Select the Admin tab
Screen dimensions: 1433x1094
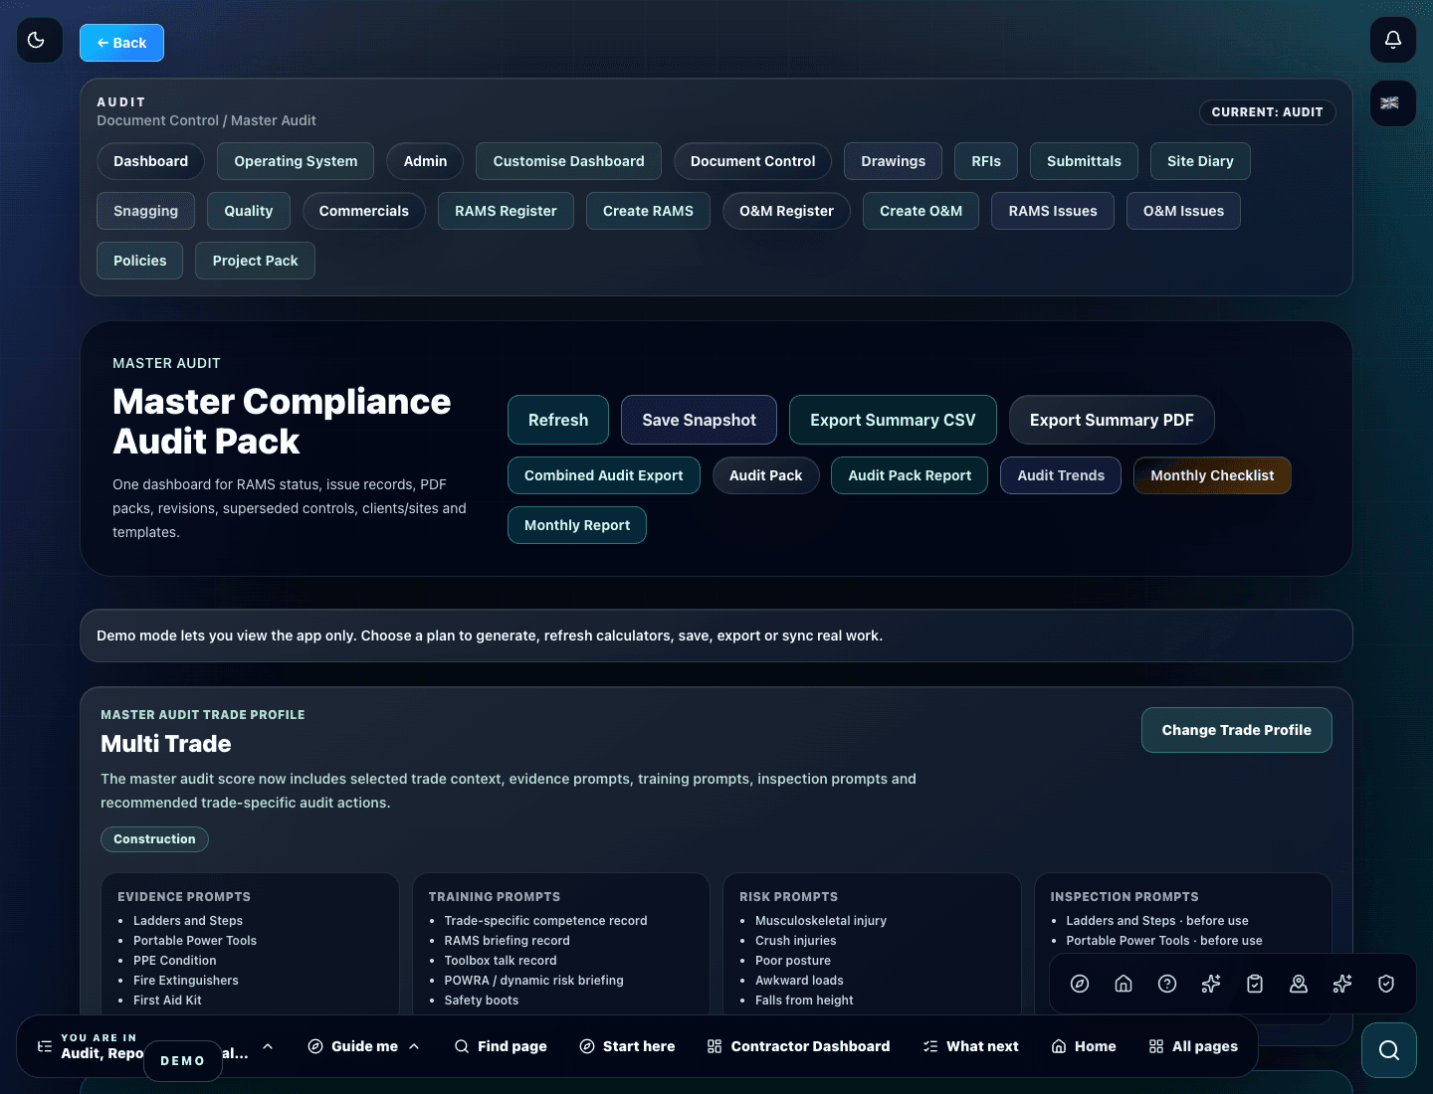425,161
